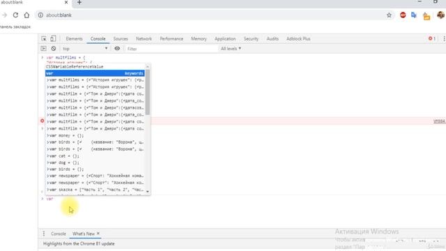Pick the var birds = {}; suggestion
Viewport: 446px width, 251px height.
point(95,169)
